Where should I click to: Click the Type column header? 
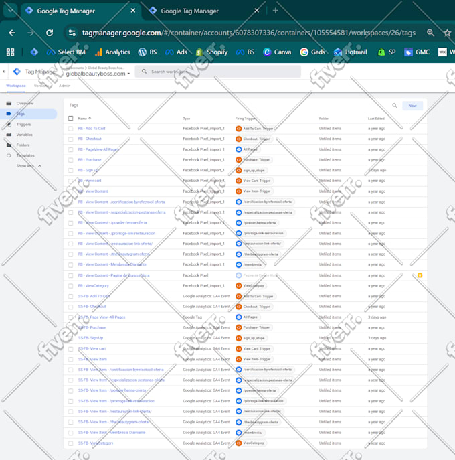tap(187, 119)
